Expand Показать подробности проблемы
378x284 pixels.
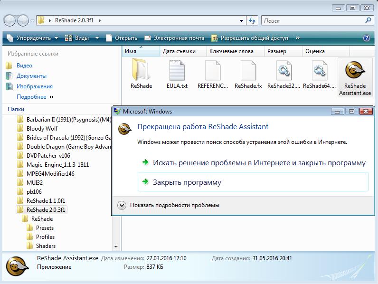[122, 206]
